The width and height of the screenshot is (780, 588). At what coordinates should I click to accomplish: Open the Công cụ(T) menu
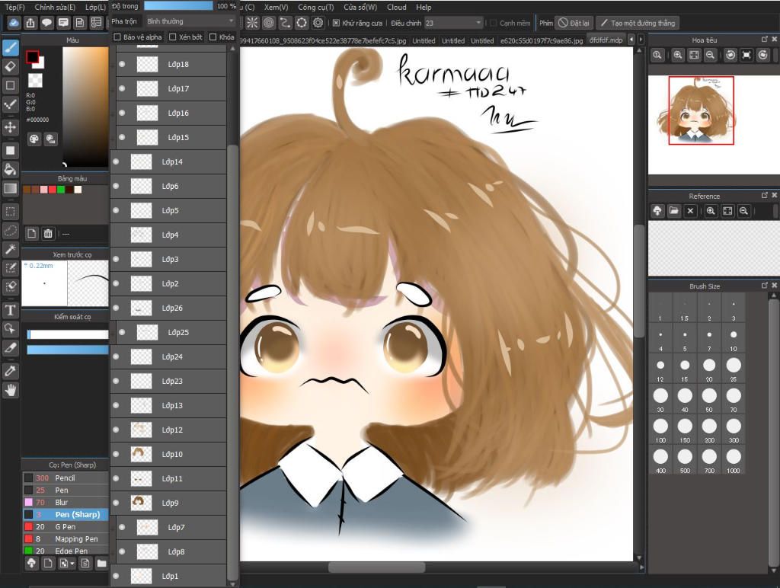pyautogui.click(x=316, y=8)
